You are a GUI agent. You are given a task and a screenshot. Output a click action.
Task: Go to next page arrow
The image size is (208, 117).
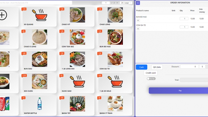pyautogui.click(x=117, y=3)
